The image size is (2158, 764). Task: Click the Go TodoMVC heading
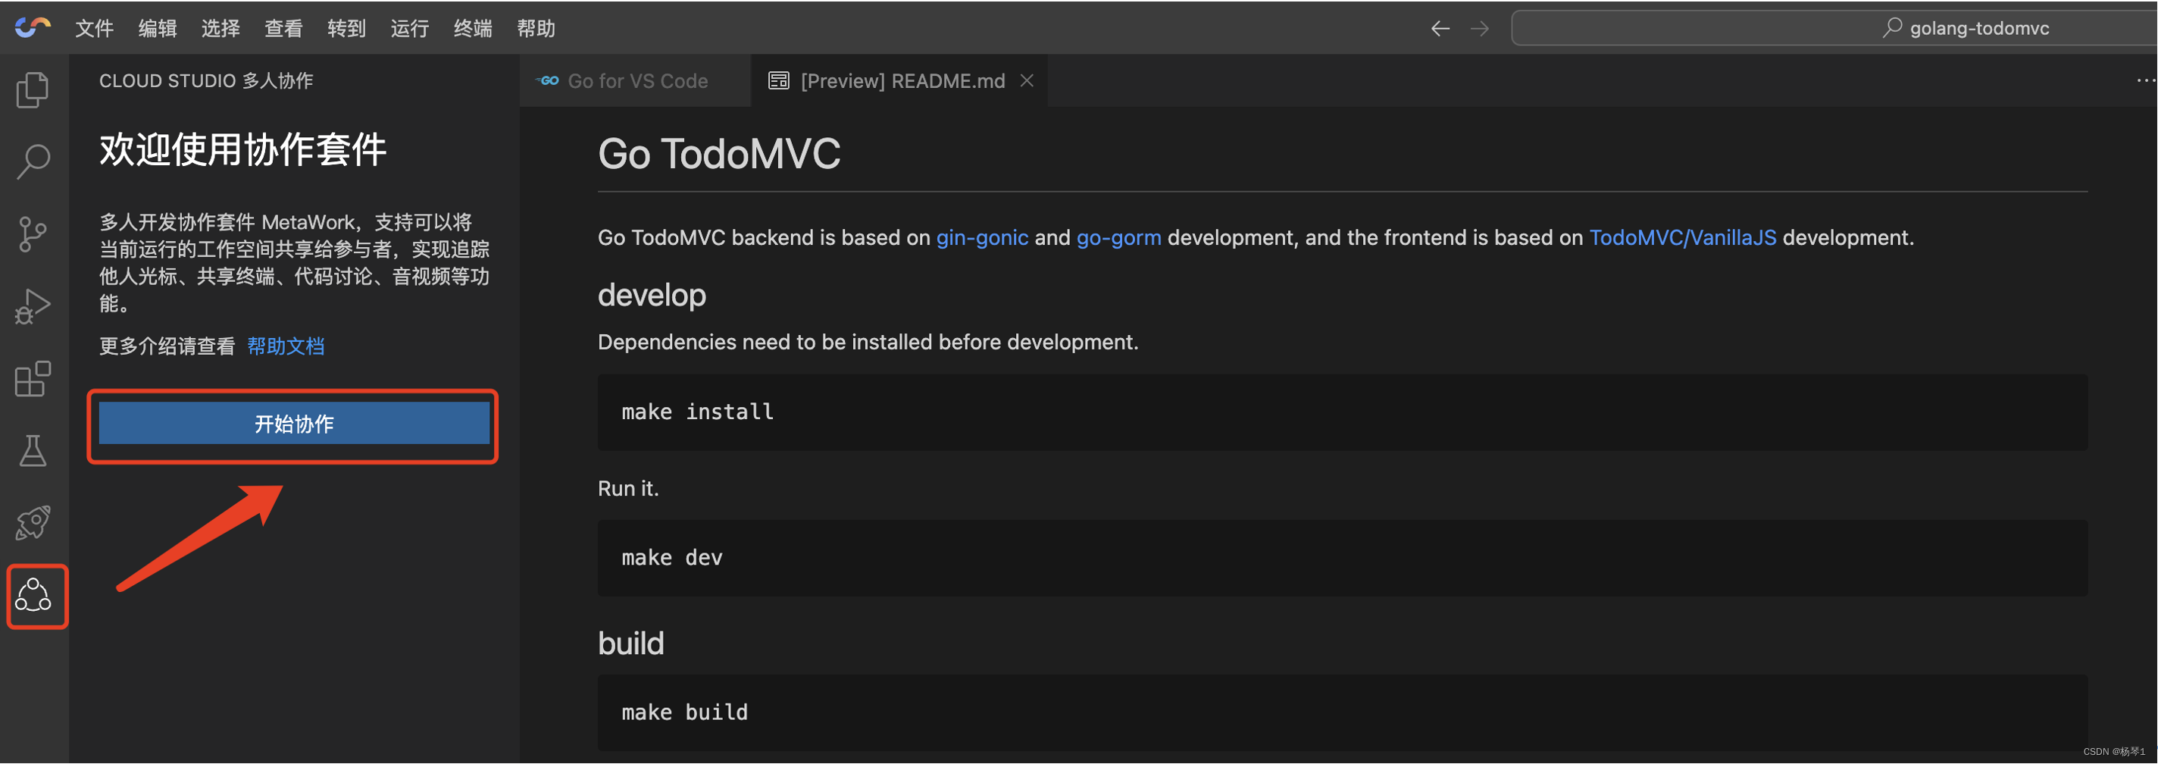click(x=719, y=154)
